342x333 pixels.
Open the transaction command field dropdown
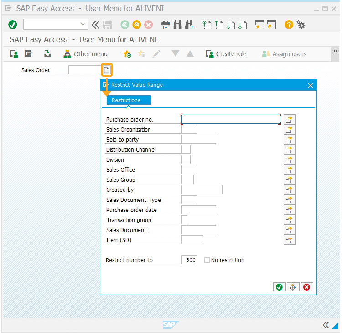tap(83, 25)
